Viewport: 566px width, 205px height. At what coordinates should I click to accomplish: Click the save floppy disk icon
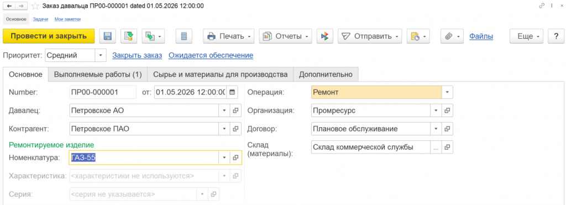tap(107, 36)
